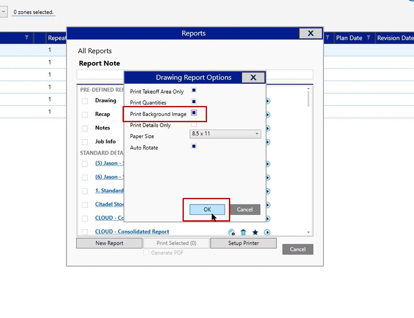The image size is (414, 318).
Task: Click the Revision Date column header
Action: click(395, 38)
